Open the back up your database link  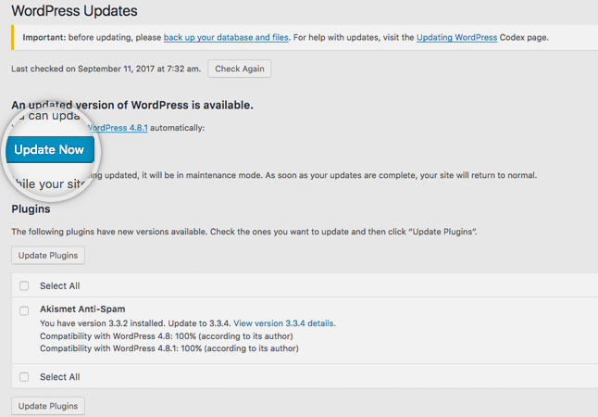(x=226, y=37)
